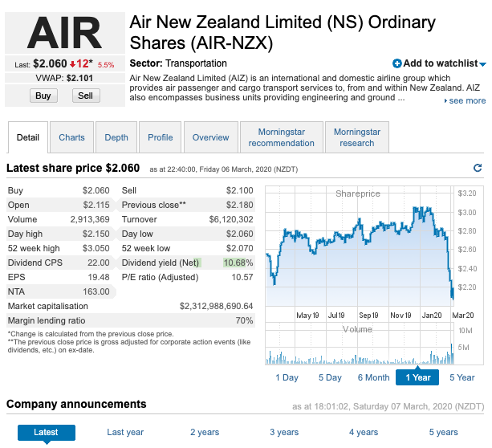Screen dimensions: 492x448
Task: Show announcements from Last year
Action: click(125, 433)
